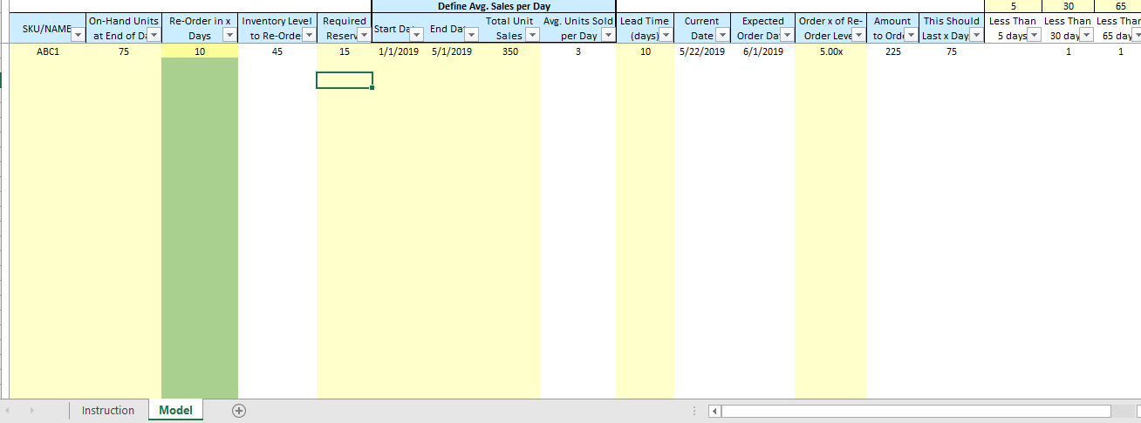Image resolution: width=1141 pixels, height=423 pixels.
Task: Select Avg. Units Sold value 3
Action: coord(577,51)
